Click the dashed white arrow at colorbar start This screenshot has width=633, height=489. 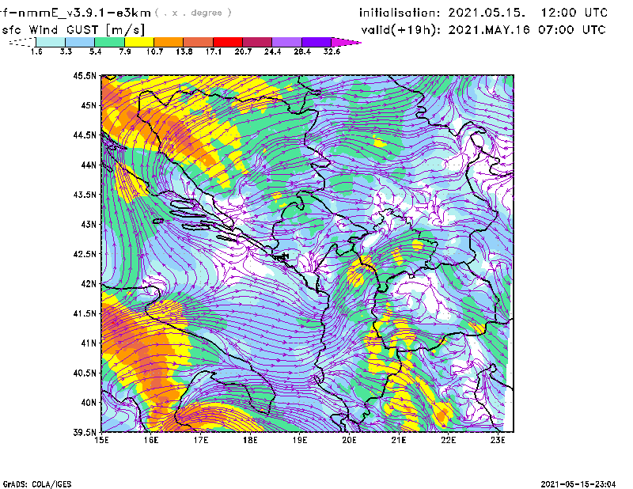point(22,42)
